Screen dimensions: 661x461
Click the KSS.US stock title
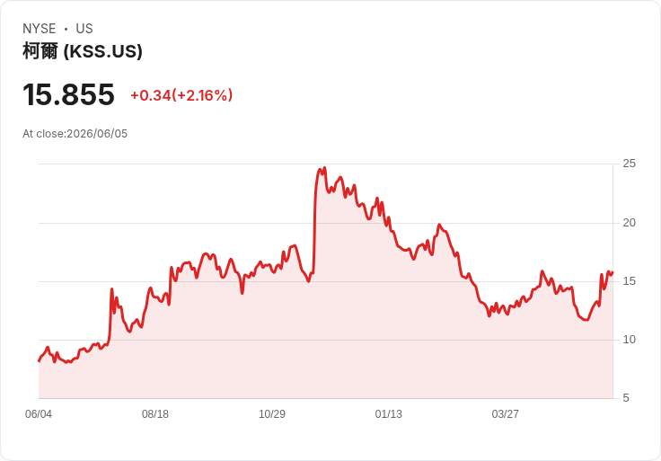click(83, 51)
